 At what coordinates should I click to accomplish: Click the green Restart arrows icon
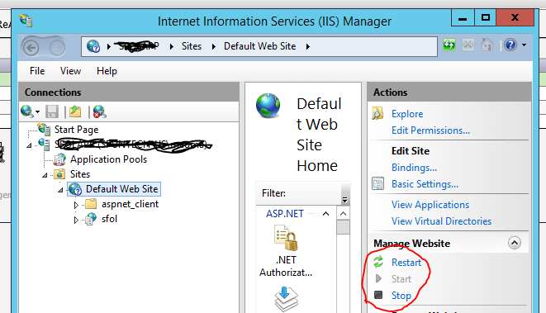[378, 262]
